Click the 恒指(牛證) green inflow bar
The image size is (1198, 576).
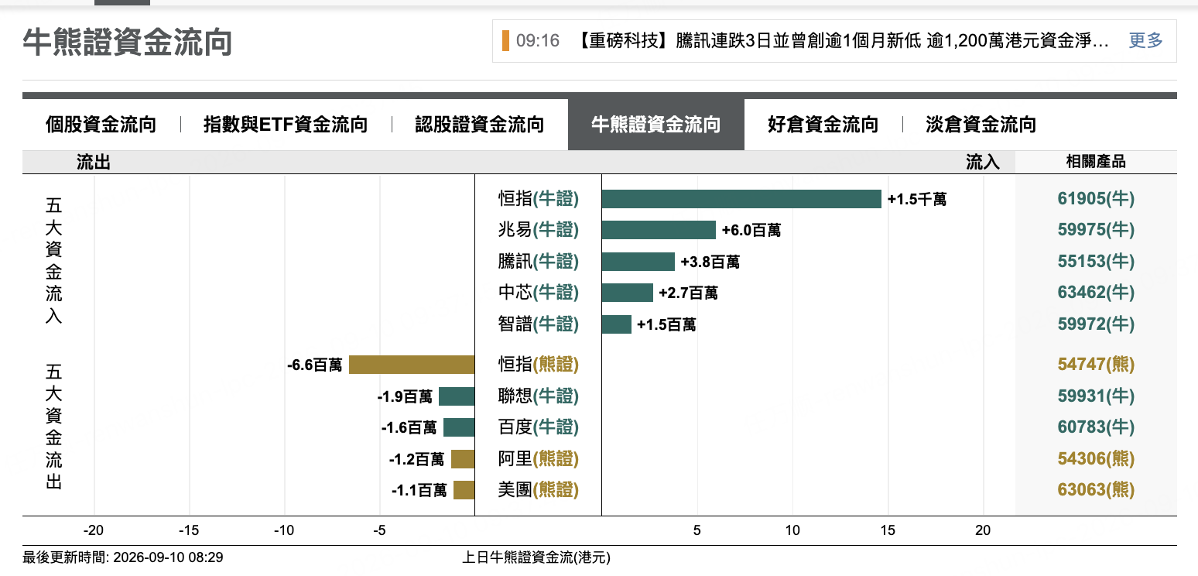(741, 199)
